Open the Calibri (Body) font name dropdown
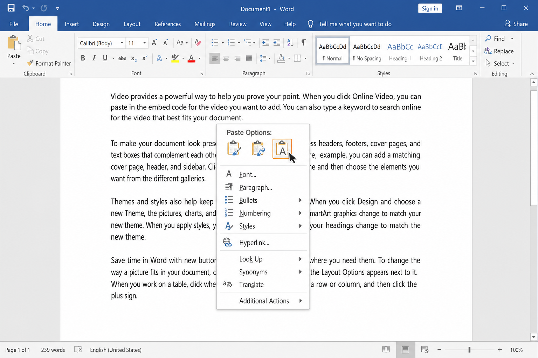Screen dimensions: 538x358 (122, 43)
